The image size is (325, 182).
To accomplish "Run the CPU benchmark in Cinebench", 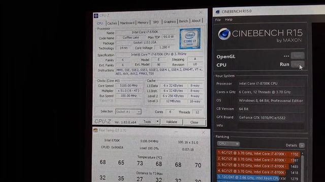I will (298, 64).
